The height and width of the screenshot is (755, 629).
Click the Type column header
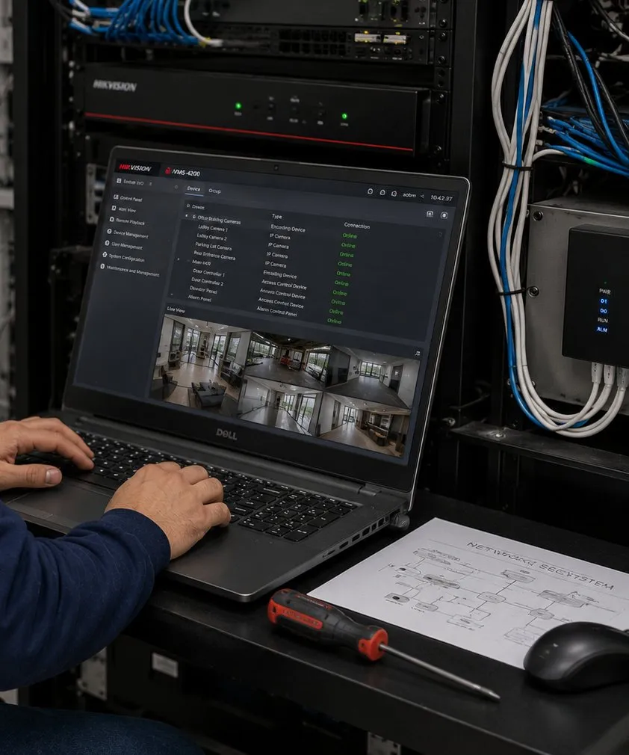pyautogui.click(x=276, y=217)
